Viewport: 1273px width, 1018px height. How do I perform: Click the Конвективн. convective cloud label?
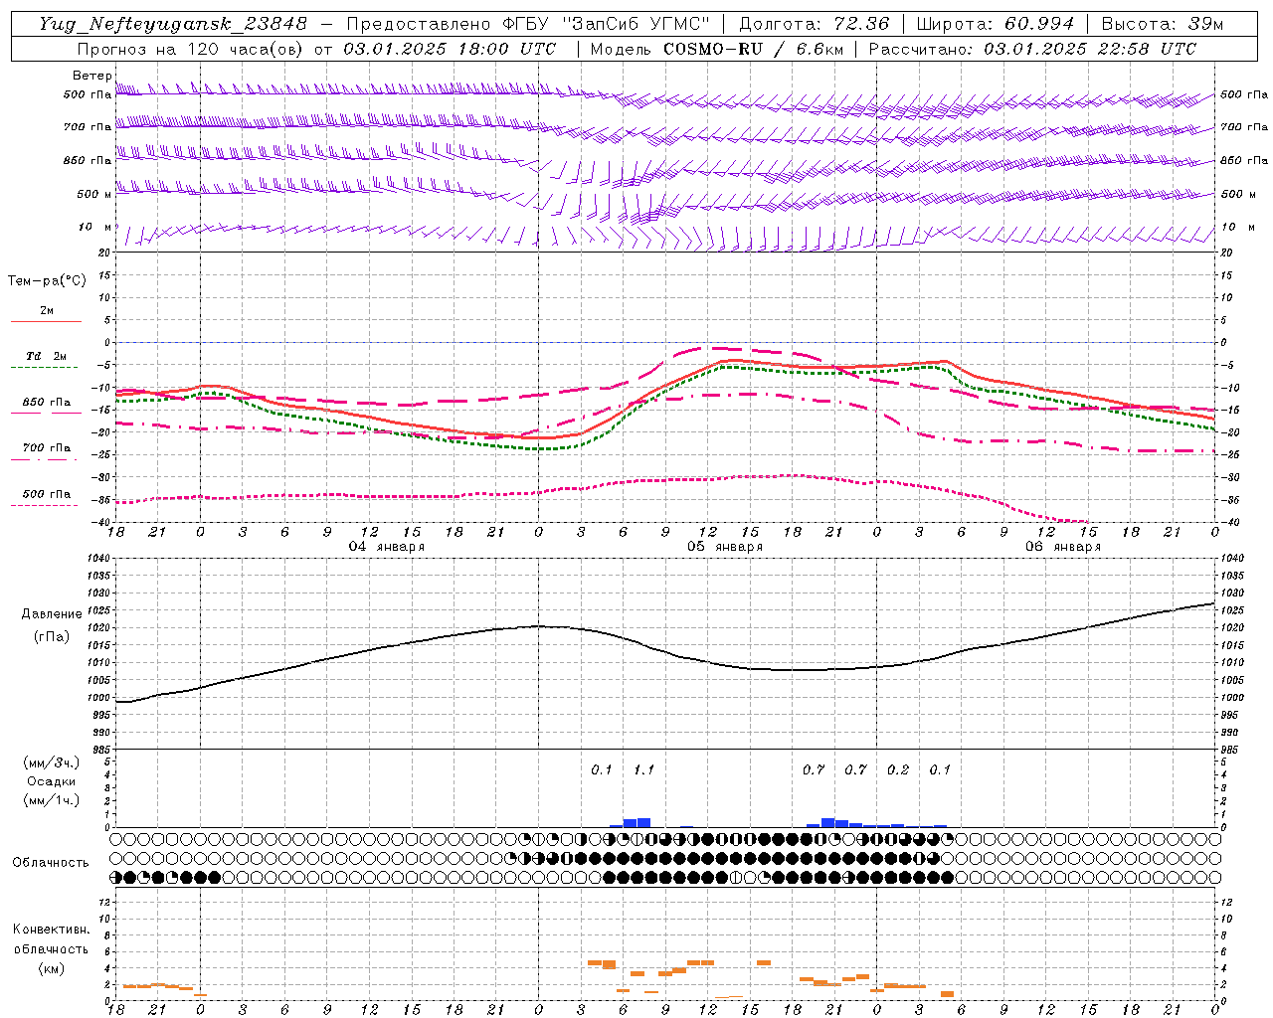(51, 930)
